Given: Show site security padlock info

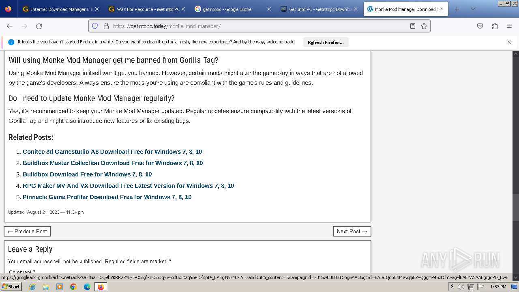Looking at the screenshot, I should [106, 26].
